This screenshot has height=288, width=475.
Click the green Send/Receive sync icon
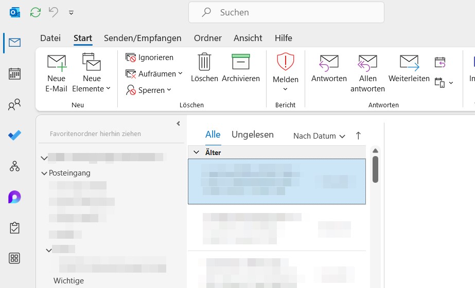pyautogui.click(x=36, y=12)
